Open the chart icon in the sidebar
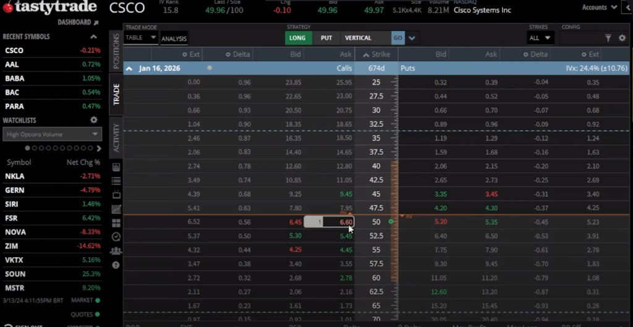The width and height of the screenshot is (633, 327). click(116, 209)
